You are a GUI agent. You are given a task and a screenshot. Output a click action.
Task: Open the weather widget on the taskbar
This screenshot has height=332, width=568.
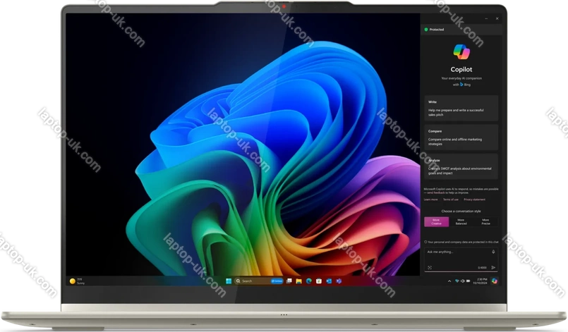point(75,281)
